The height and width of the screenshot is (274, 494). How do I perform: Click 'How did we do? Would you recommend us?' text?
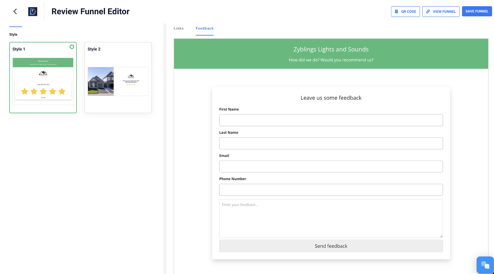click(331, 60)
